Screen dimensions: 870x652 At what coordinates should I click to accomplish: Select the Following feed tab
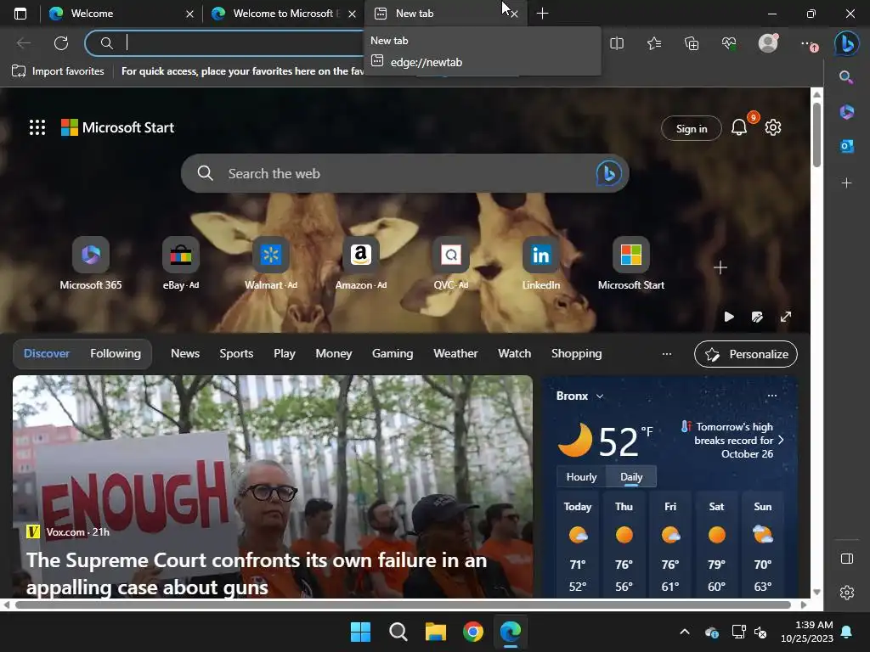[116, 354]
